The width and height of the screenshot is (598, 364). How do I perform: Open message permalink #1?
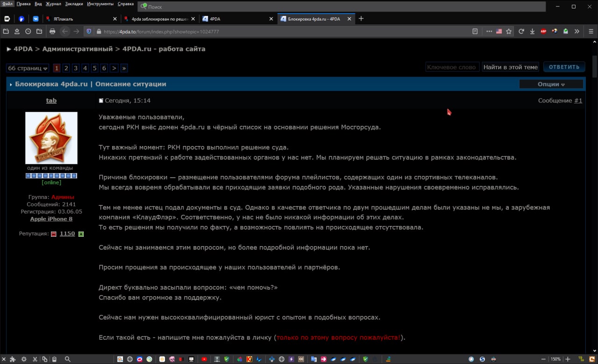578,101
